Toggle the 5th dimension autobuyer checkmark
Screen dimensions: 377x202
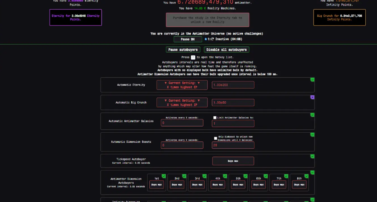245,176
